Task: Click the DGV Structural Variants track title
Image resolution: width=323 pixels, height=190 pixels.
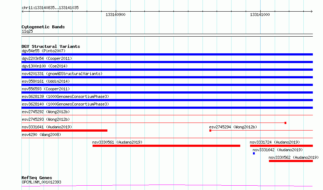Action: [x=51, y=46]
